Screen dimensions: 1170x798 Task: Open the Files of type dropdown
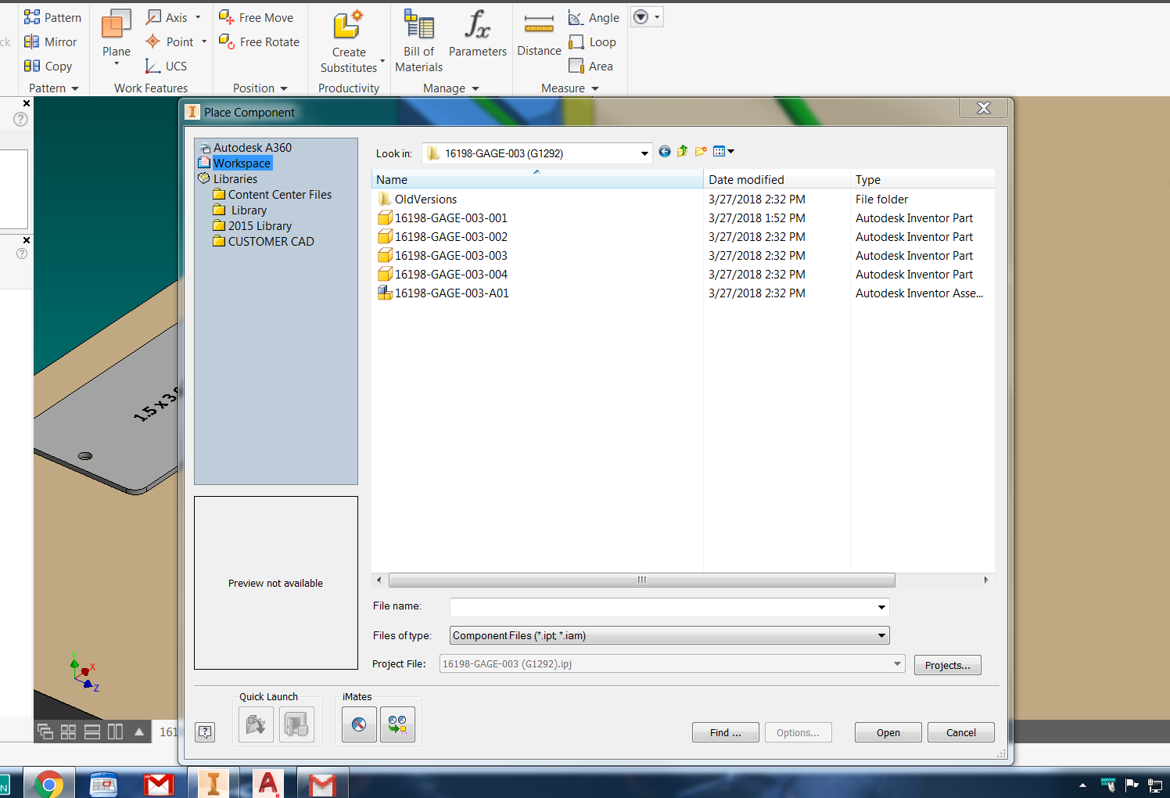tap(881, 635)
